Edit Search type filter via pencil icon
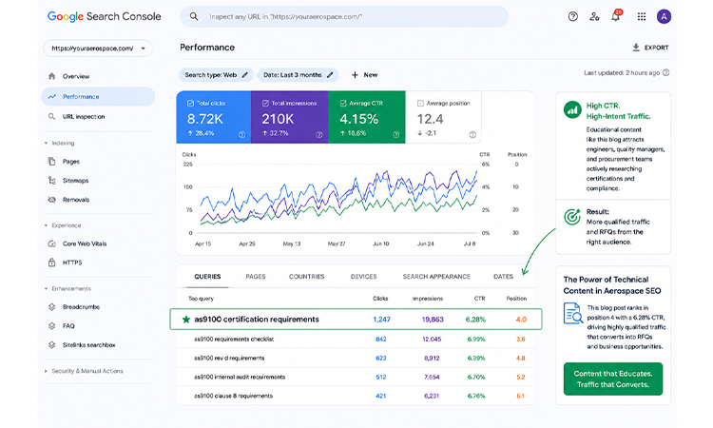The image size is (713, 428). click(x=244, y=75)
